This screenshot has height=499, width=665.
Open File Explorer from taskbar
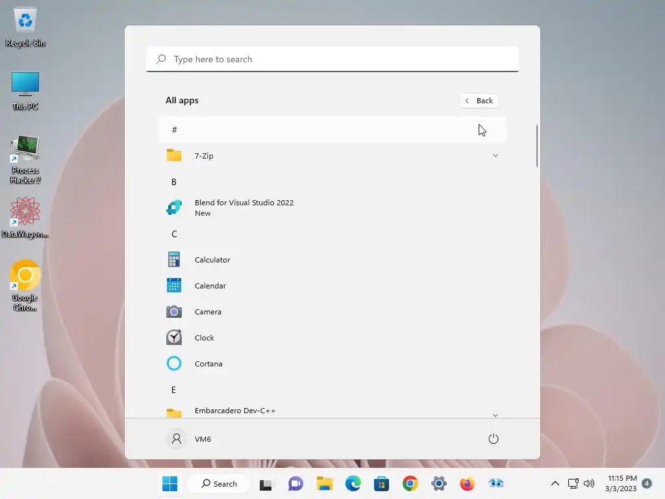pos(325,483)
